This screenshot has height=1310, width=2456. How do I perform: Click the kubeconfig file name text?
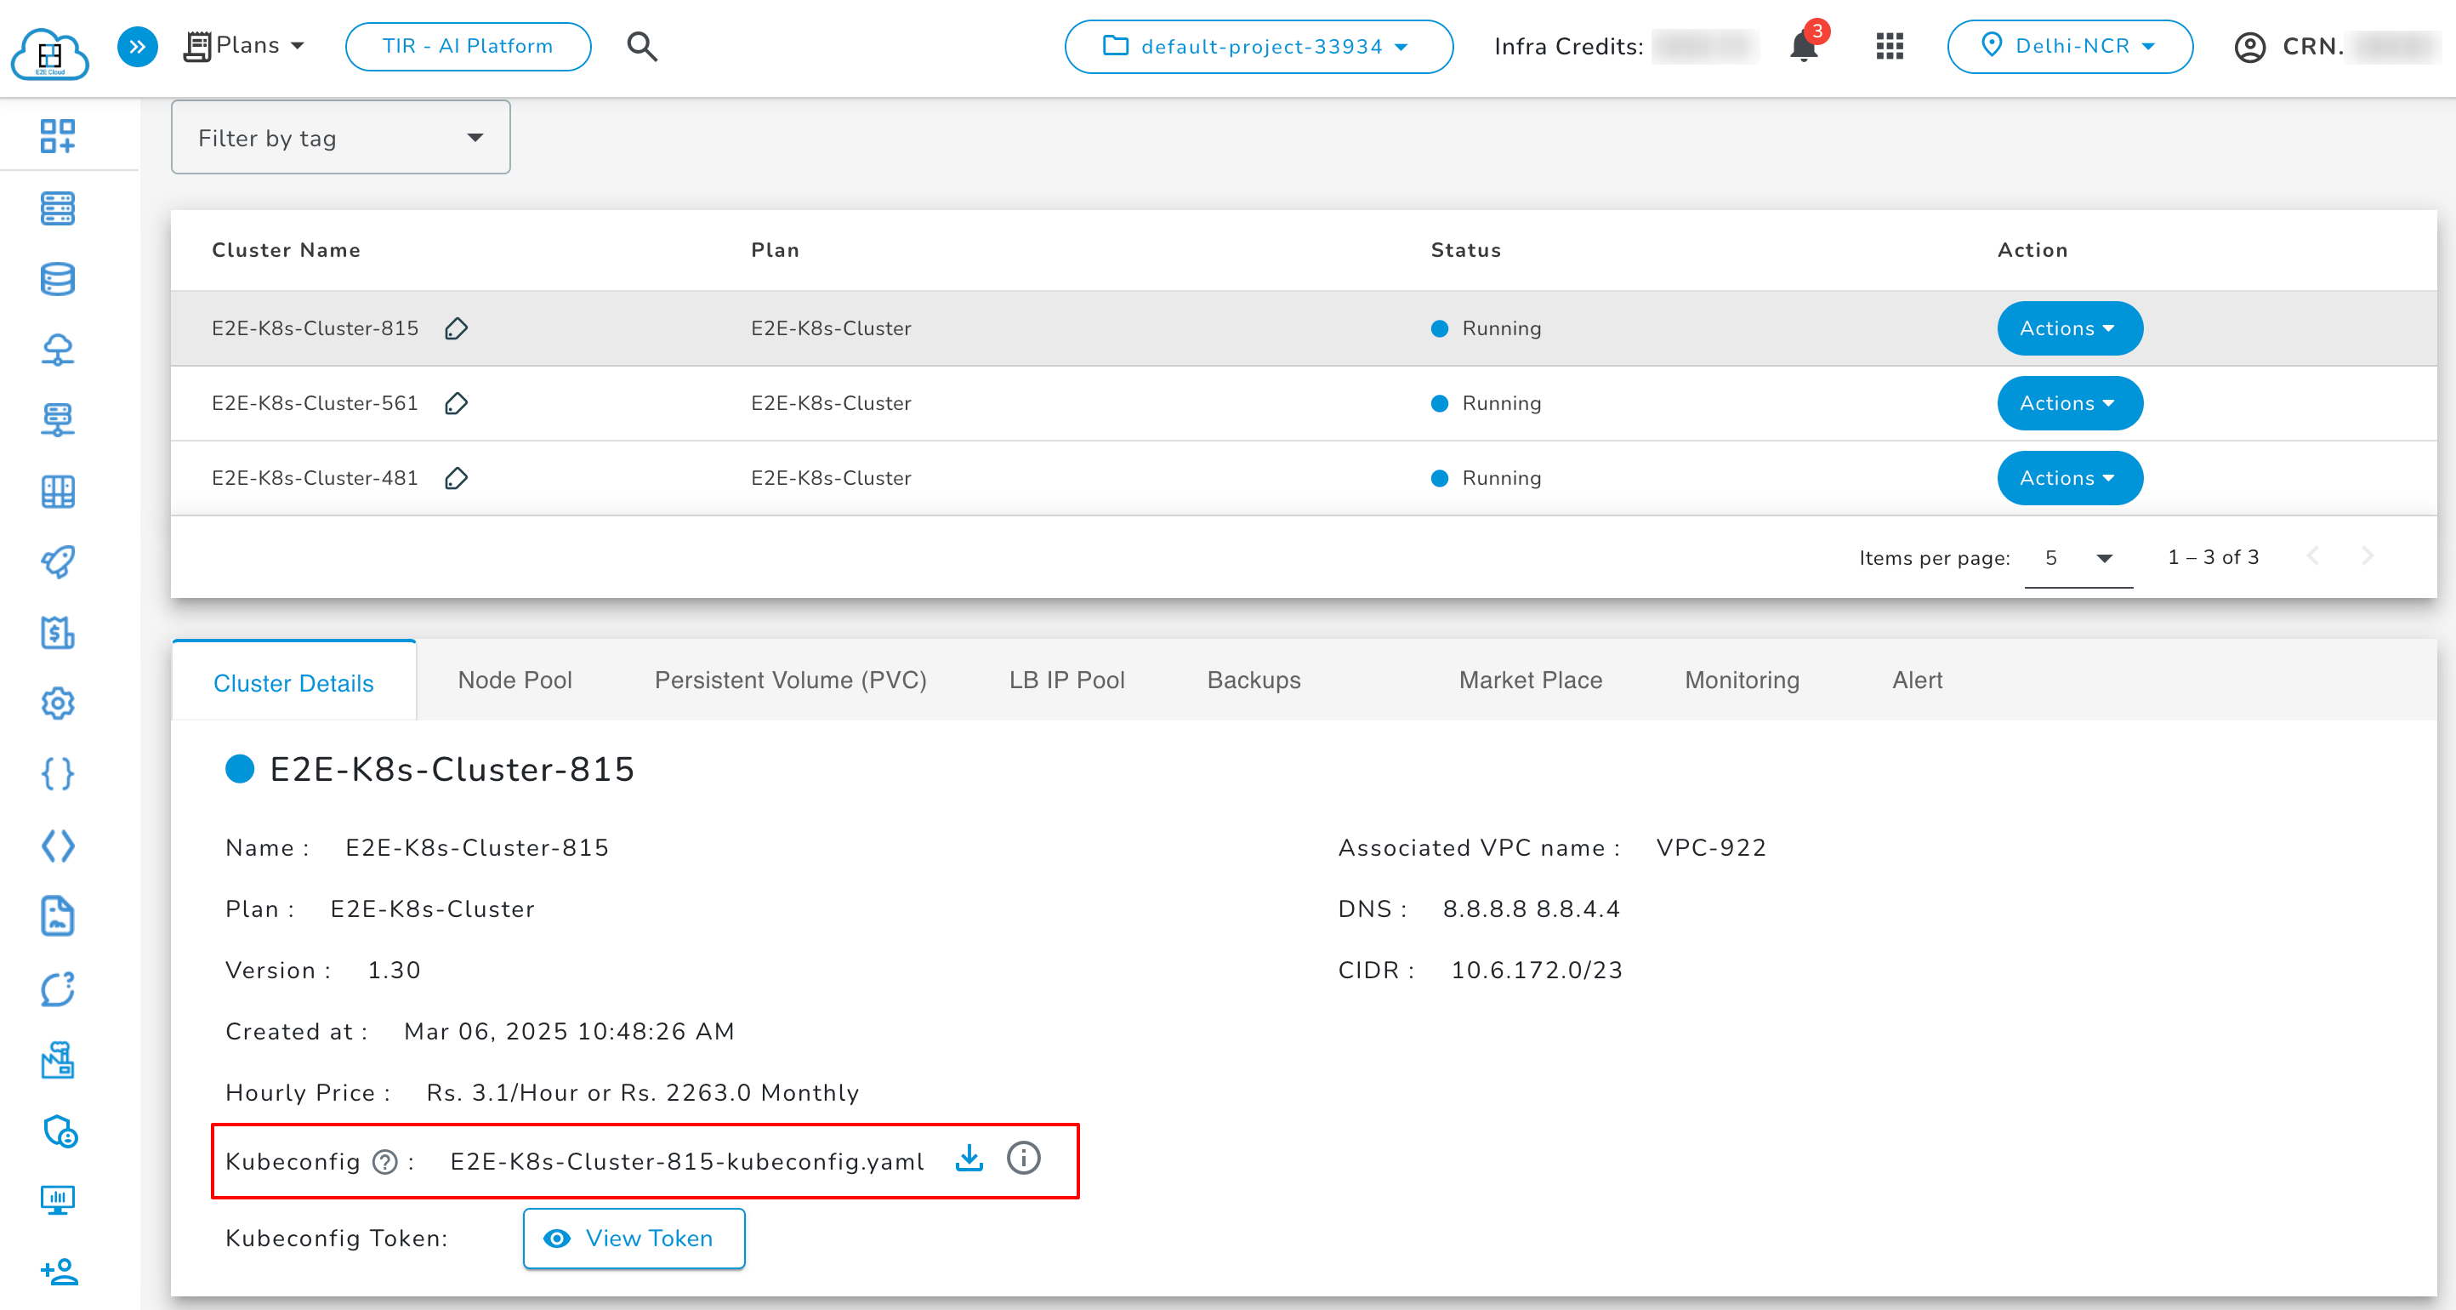click(x=686, y=1161)
